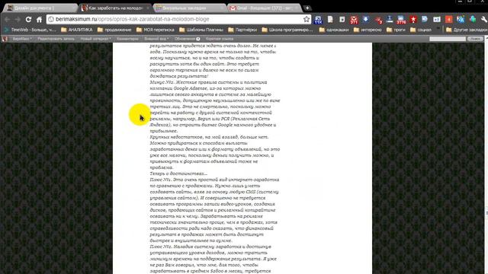Open the Партнерки bookmarks folder
Screen dimensions: 488x274
click(x=242, y=30)
